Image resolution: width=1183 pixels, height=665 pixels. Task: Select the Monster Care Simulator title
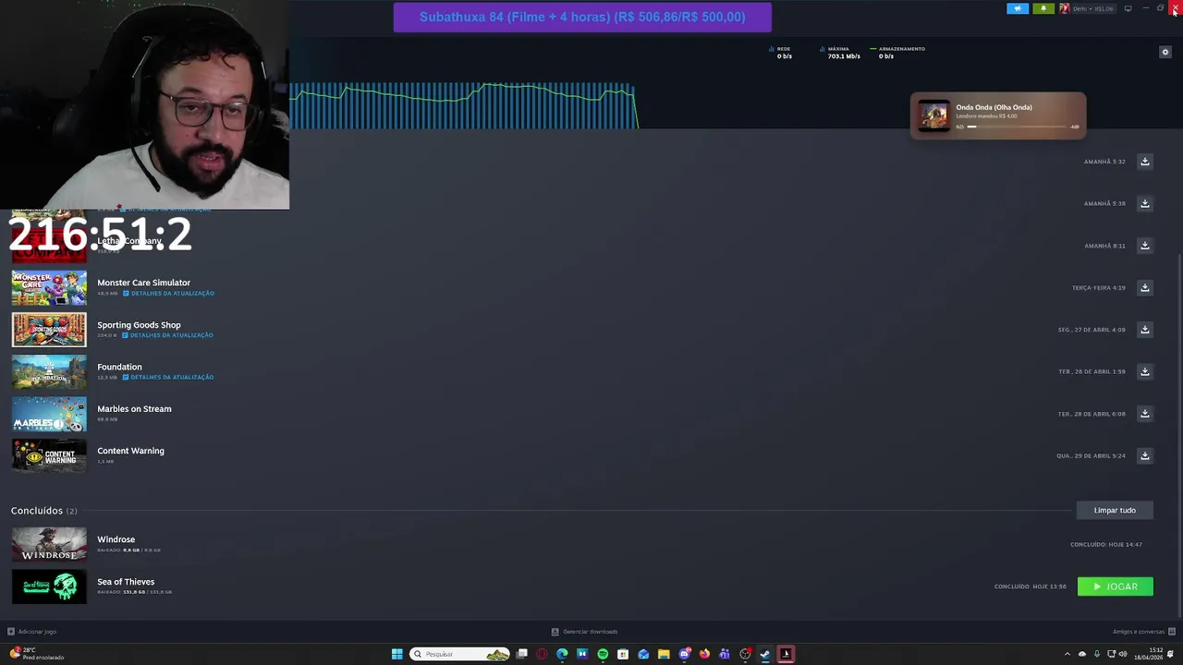[143, 283]
